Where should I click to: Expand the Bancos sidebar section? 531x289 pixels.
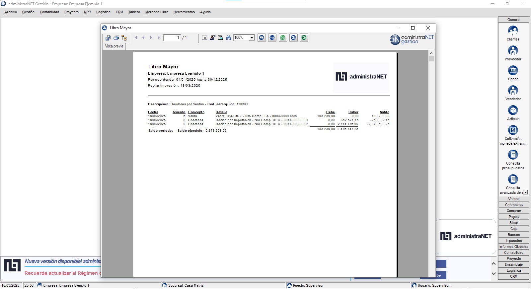pyautogui.click(x=514, y=235)
